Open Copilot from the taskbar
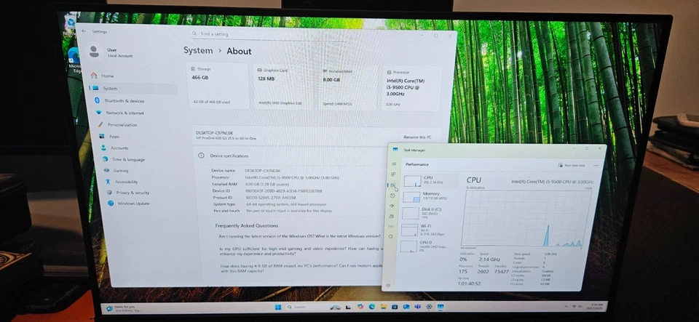 (360, 307)
